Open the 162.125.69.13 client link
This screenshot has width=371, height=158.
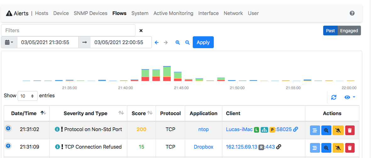click(x=241, y=147)
